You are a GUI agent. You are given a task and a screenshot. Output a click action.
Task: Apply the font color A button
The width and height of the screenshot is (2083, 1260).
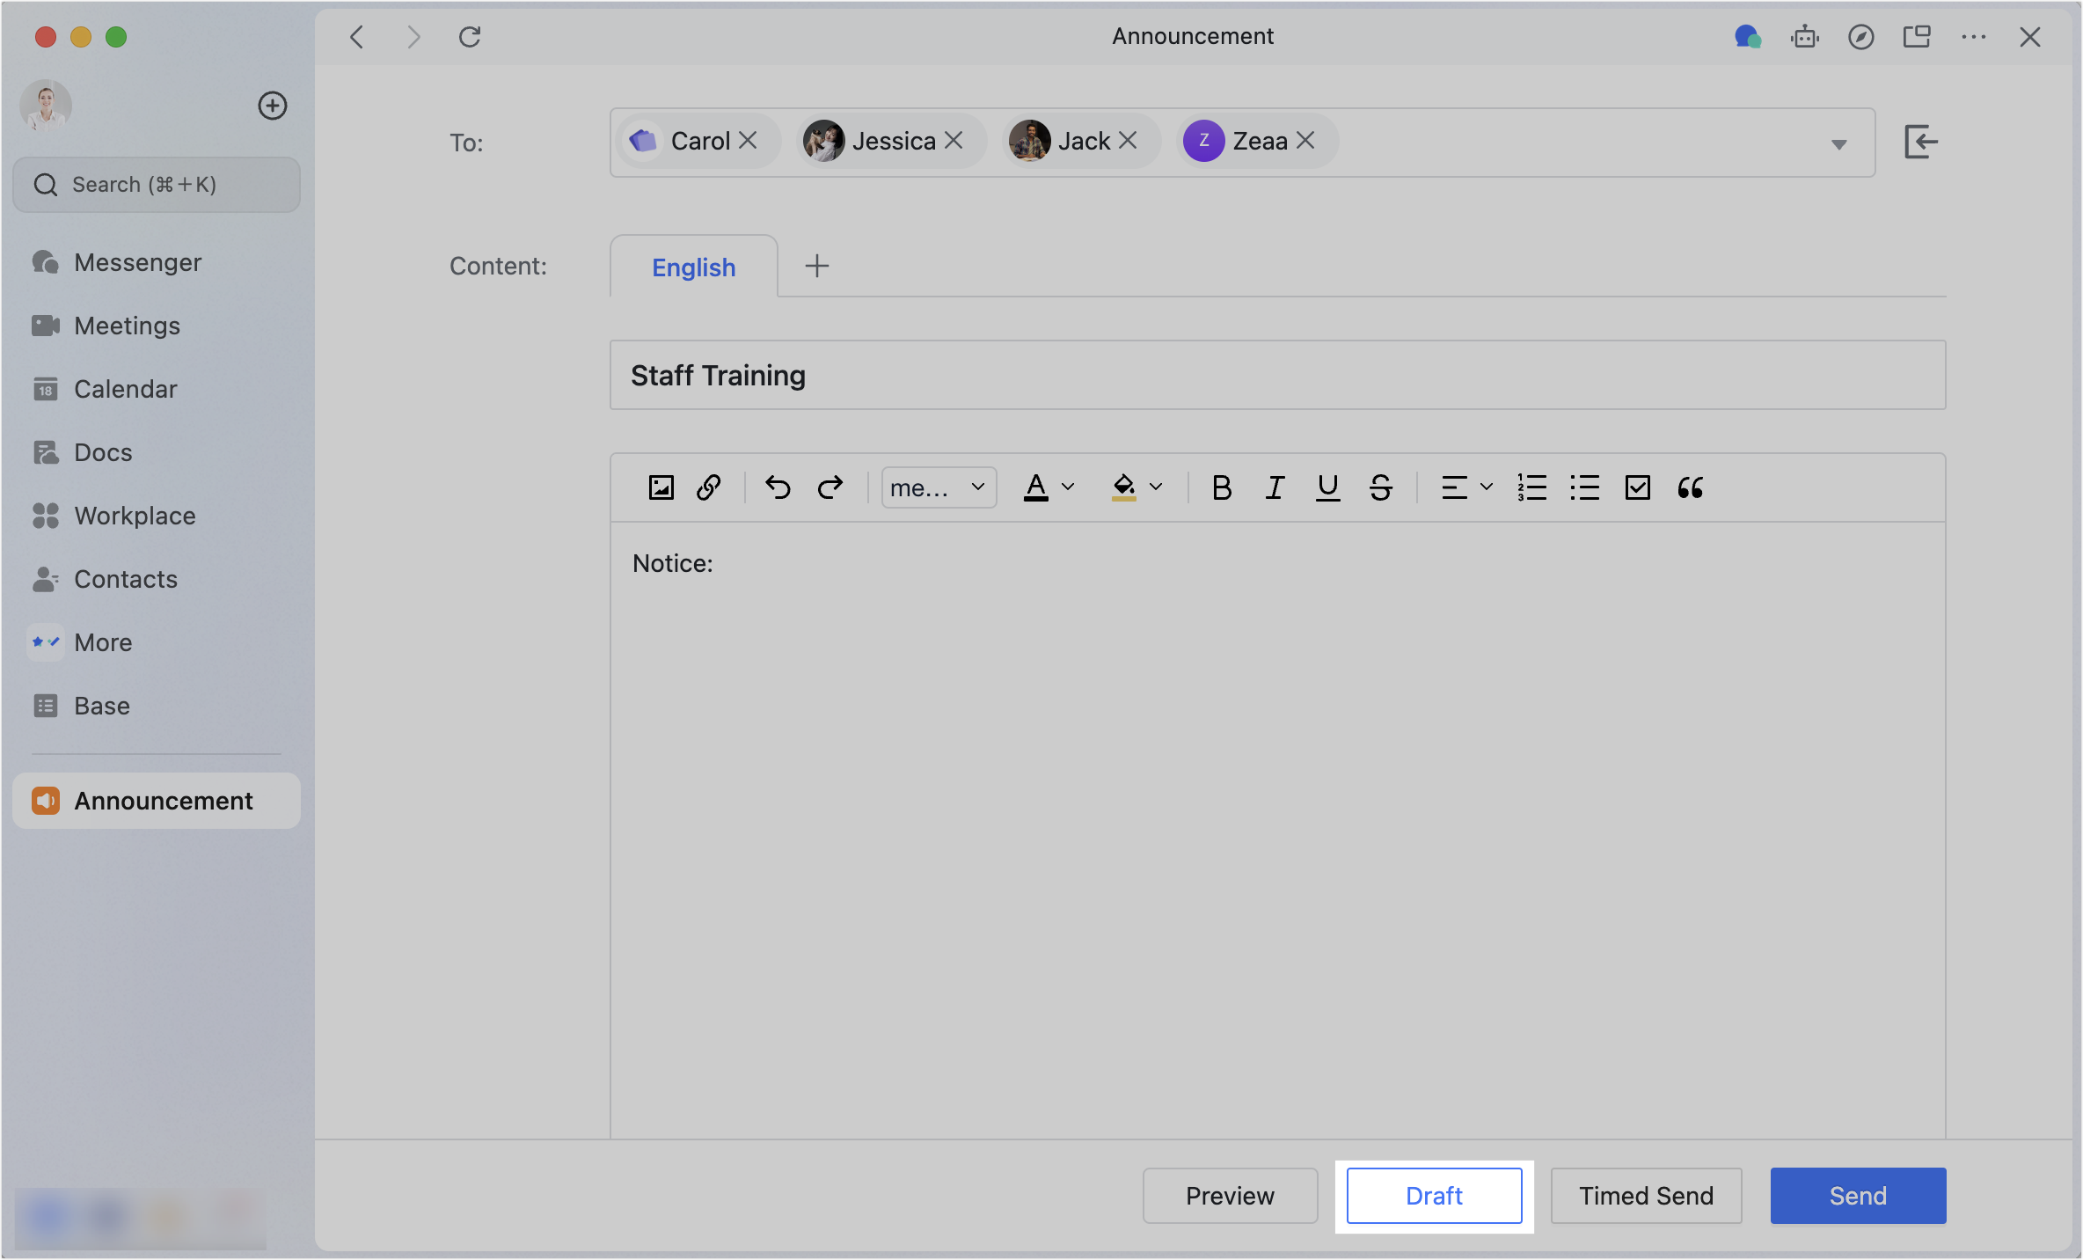(1036, 487)
